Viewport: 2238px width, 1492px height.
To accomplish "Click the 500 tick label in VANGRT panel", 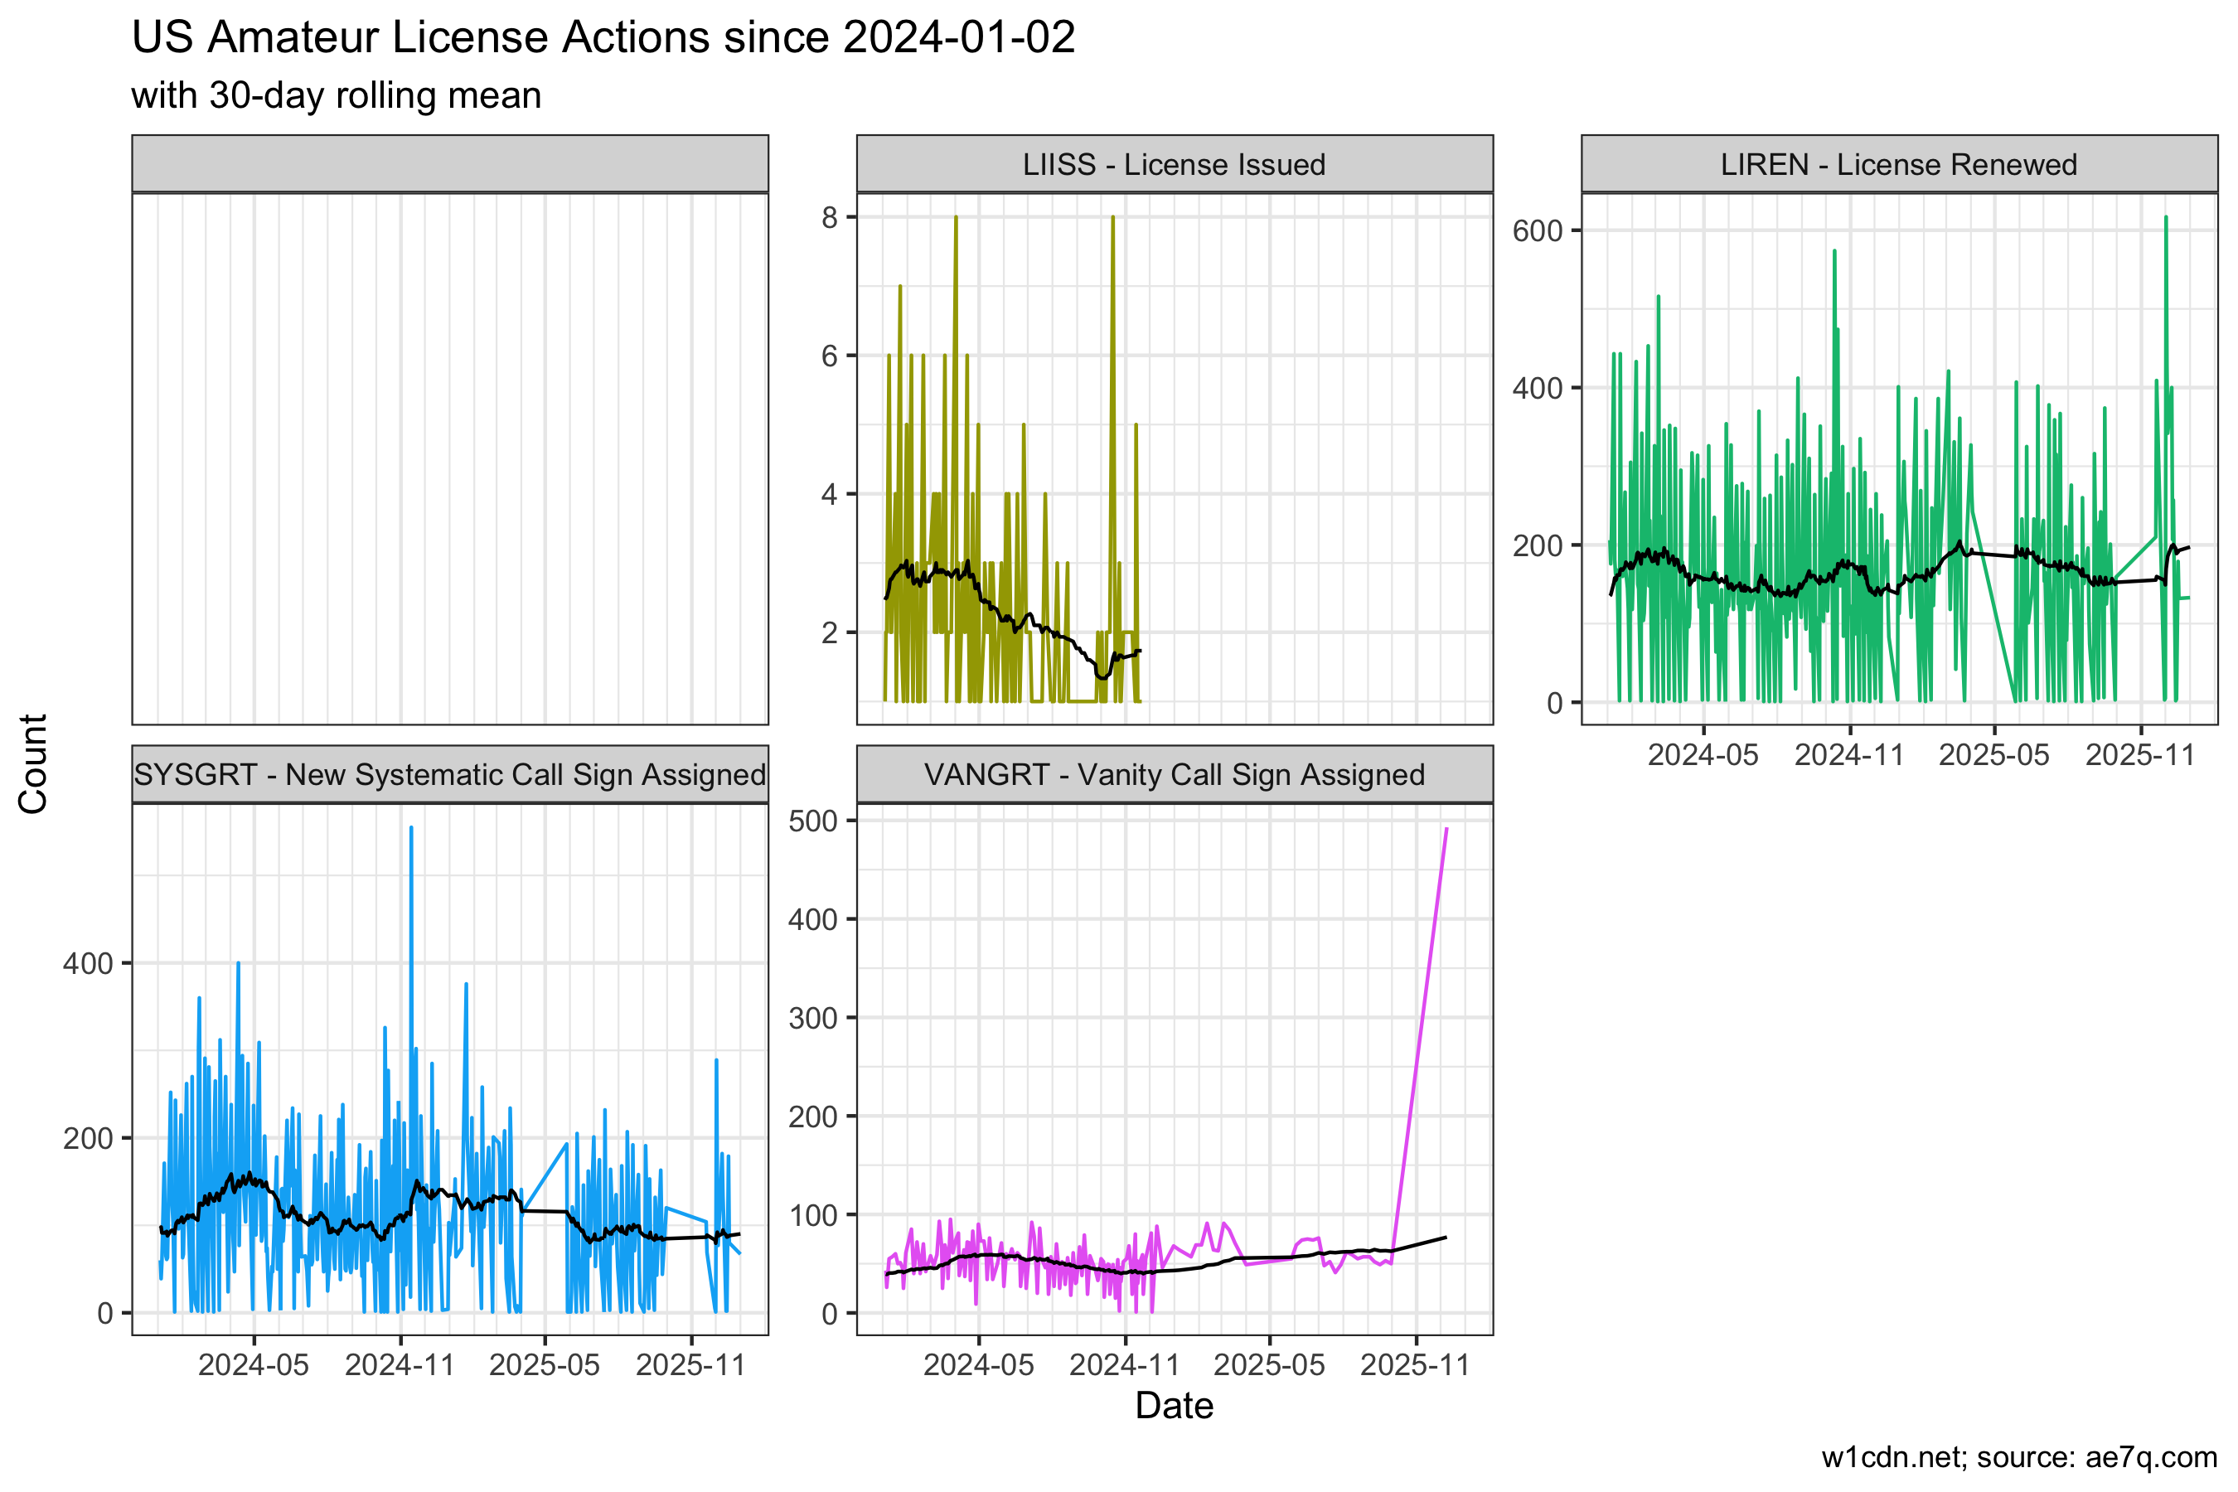I will pos(812,821).
